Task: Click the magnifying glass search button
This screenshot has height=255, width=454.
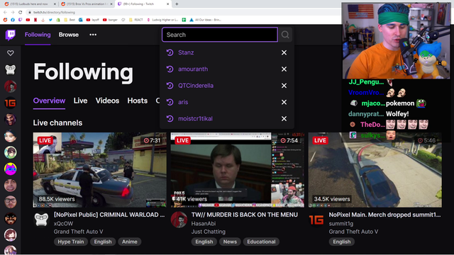Action: (x=285, y=35)
